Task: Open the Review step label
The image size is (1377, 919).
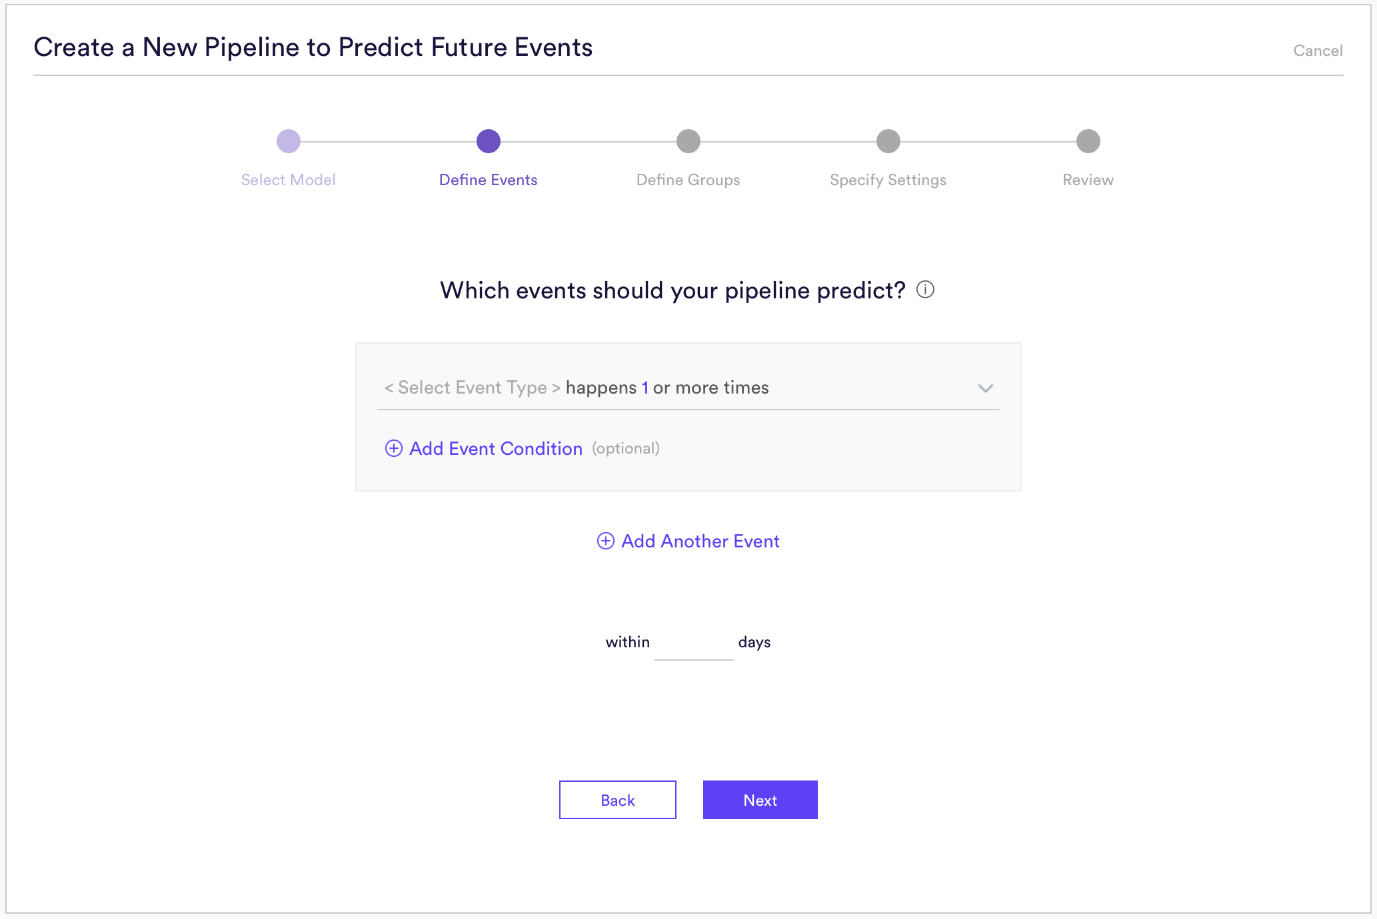Action: coord(1088,180)
